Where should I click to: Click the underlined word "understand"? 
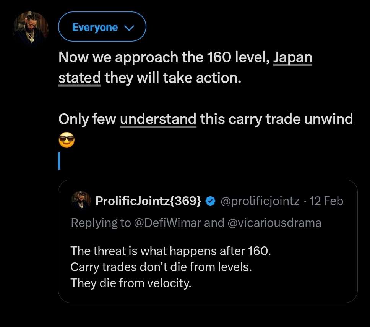[x=158, y=119]
